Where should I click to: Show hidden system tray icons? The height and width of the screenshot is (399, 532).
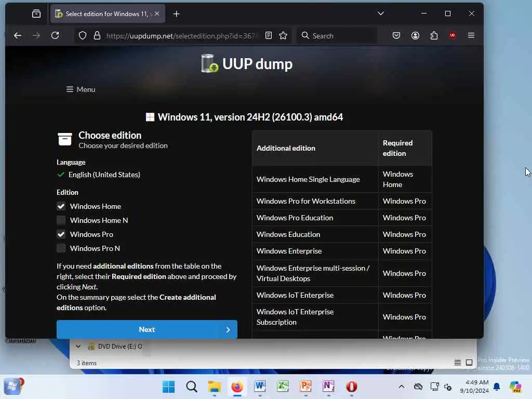click(x=402, y=387)
